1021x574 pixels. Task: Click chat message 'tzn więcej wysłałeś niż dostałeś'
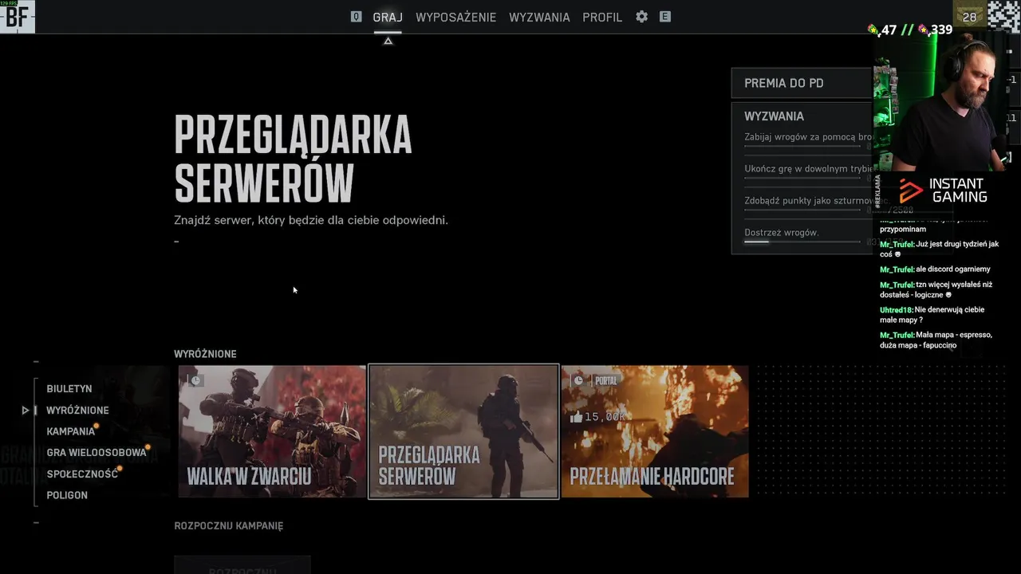click(x=936, y=289)
